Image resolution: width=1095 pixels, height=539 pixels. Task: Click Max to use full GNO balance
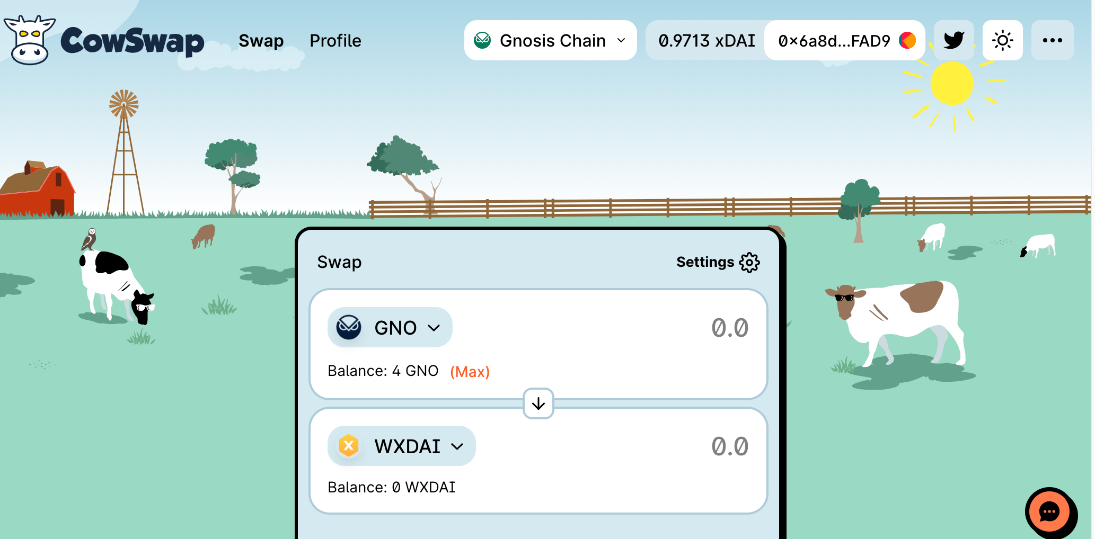470,371
